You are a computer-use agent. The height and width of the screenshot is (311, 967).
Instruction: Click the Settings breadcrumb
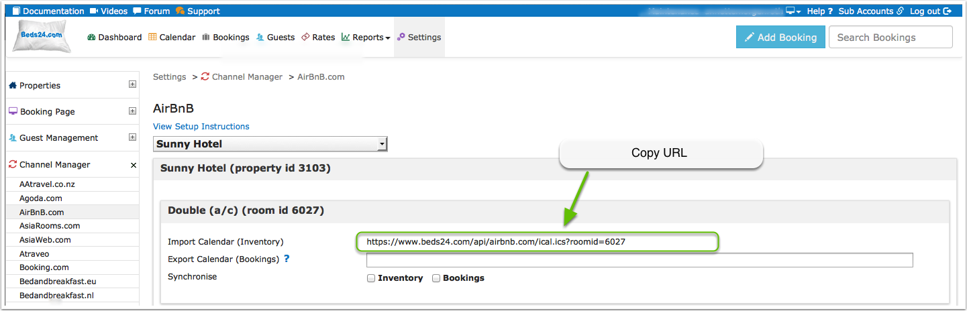click(170, 77)
